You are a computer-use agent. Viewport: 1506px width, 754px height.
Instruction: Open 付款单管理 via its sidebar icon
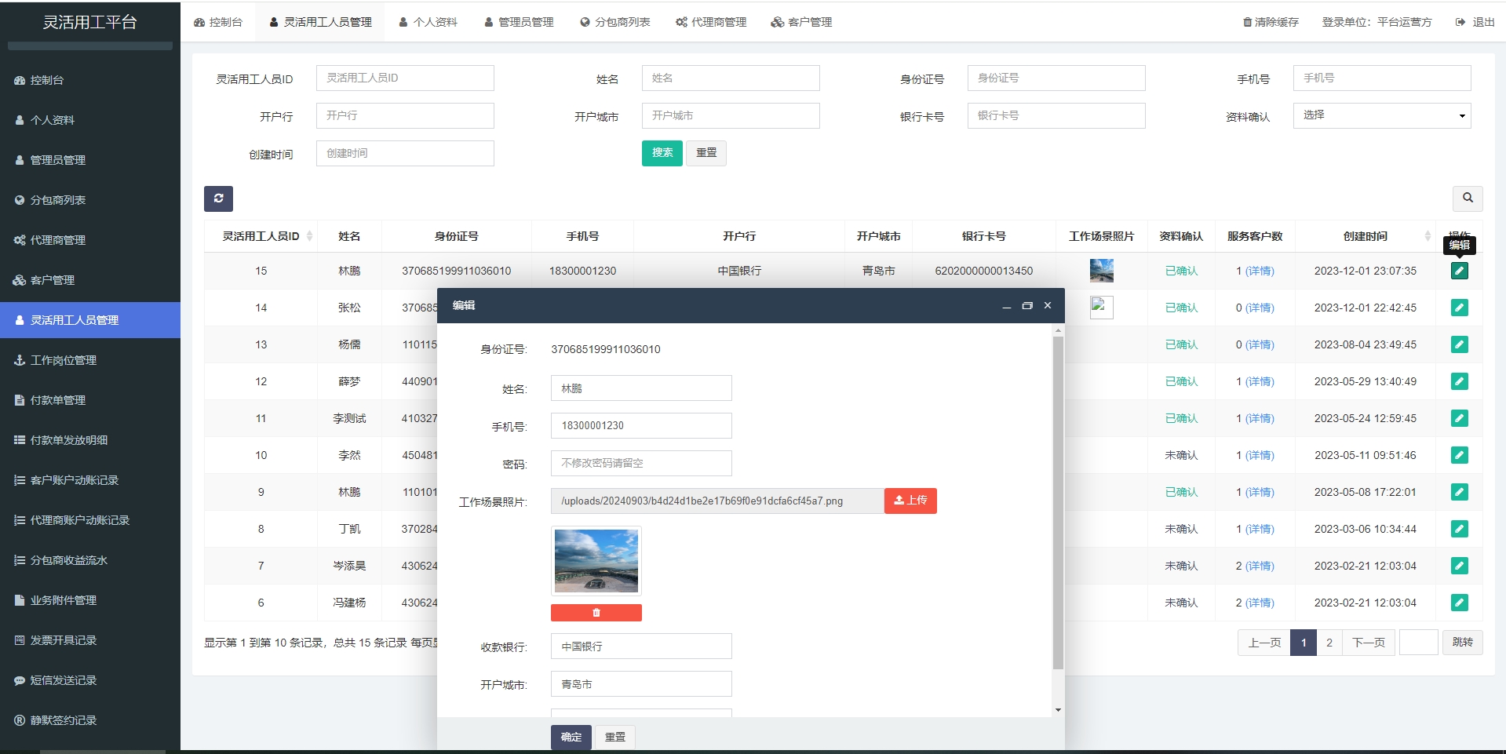pos(19,399)
